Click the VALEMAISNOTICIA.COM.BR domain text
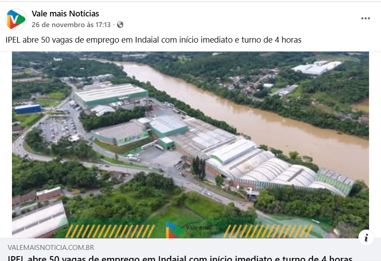The height and width of the screenshot is (261, 381). [x=51, y=247]
